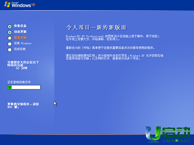Image resolution: width=194 pixels, height=145 pixels.
Task: Select the 安装 Windows step indicator
Action: click(10, 44)
